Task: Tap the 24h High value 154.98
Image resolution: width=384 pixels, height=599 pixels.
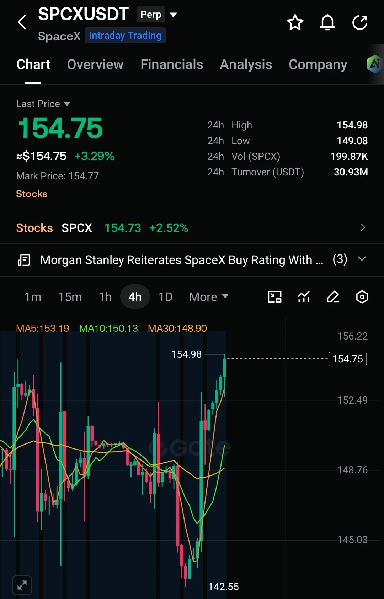Action: [352, 125]
